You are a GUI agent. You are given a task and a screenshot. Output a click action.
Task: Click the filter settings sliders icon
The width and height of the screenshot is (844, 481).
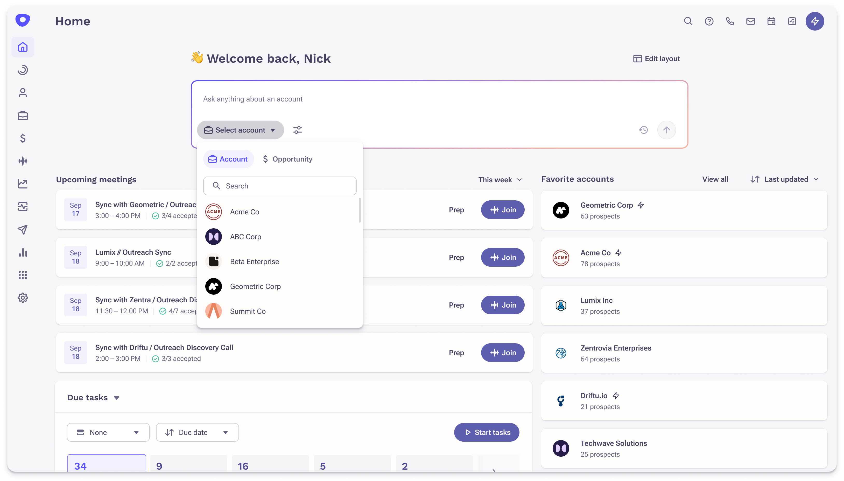(297, 130)
